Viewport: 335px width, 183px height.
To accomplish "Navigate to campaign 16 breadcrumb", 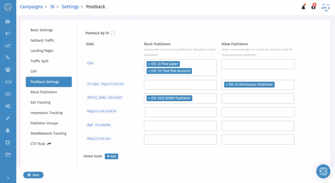I will pos(52,7).
